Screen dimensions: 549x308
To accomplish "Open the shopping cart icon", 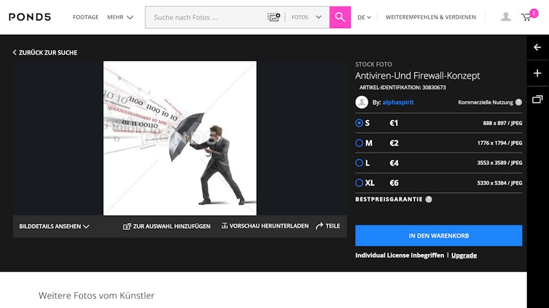I will (526, 17).
